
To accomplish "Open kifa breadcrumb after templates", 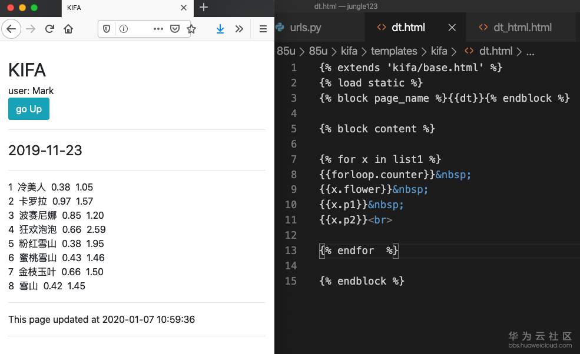I will pyautogui.click(x=439, y=51).
